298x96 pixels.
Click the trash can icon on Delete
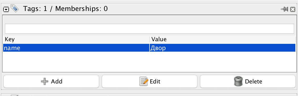point(238,81)
